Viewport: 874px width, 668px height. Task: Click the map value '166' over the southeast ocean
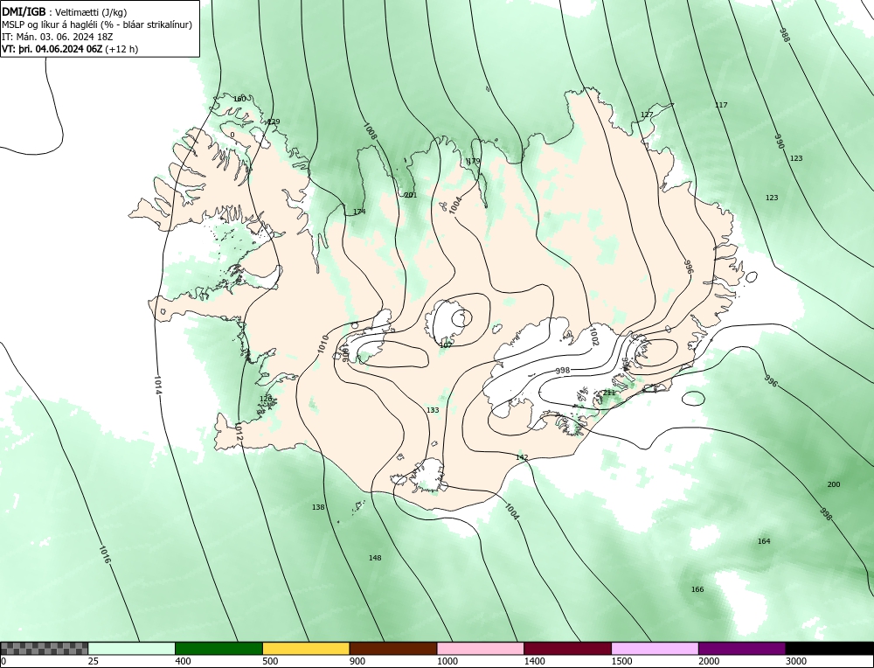coord(697,589)
